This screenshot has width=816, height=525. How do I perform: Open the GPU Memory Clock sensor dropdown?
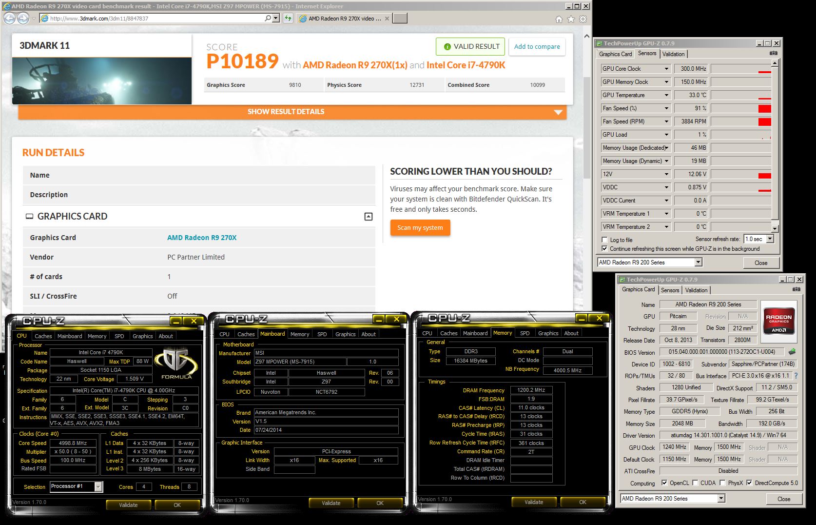[x=666, y=82]
